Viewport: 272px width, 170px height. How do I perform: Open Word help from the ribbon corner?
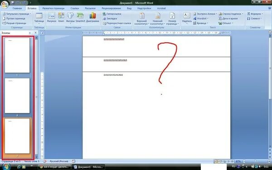(x=270, y=8)
